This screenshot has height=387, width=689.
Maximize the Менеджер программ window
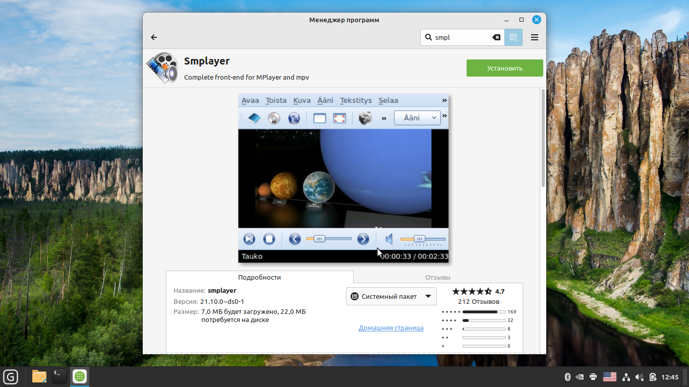[522, 20]
